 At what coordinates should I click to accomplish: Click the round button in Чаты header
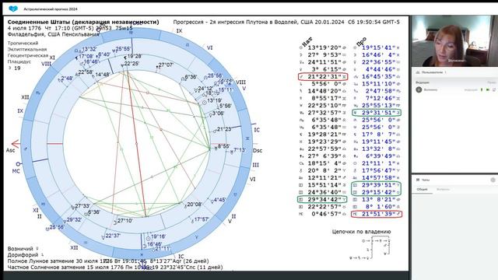493,180
